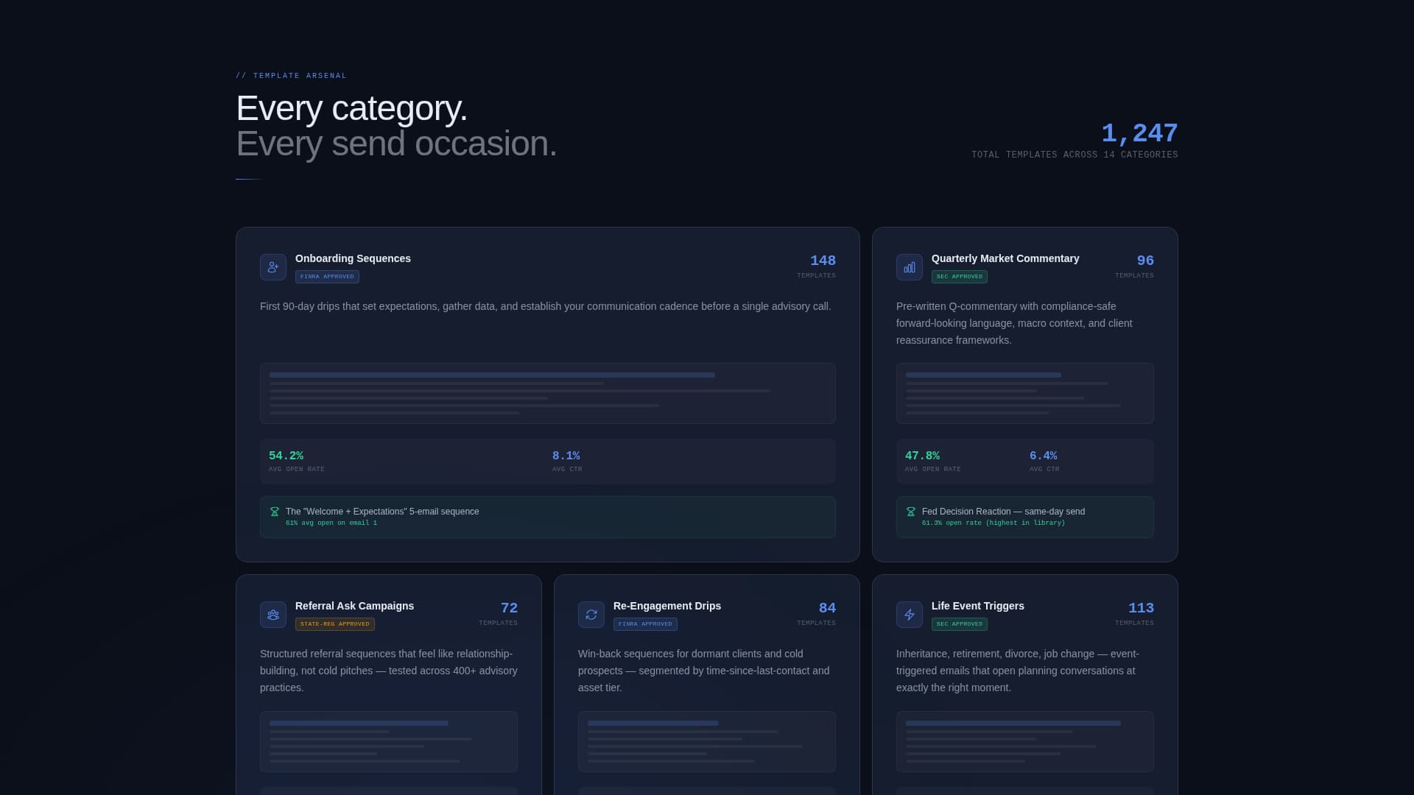Click the 113 templates count
This screenshot has width=1414, height=795.
(1141, 608)
